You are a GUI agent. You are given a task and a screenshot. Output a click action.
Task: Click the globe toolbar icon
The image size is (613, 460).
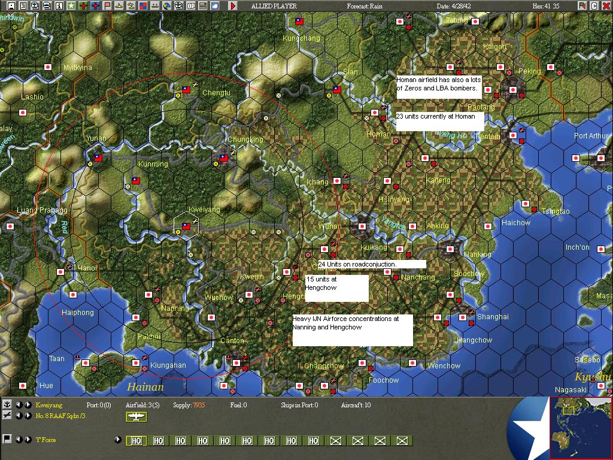pyautogui.click(x=167, y=6)
